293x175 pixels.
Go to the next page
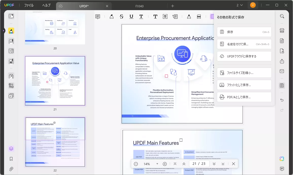[214, 164]
